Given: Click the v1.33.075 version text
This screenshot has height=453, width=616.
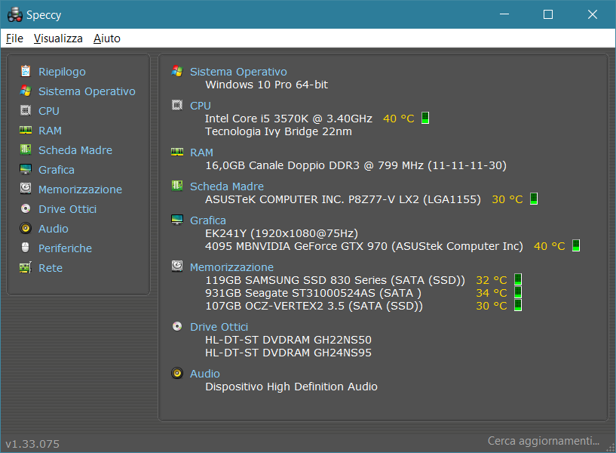Looking at the screenshot, I should point(32,444).
